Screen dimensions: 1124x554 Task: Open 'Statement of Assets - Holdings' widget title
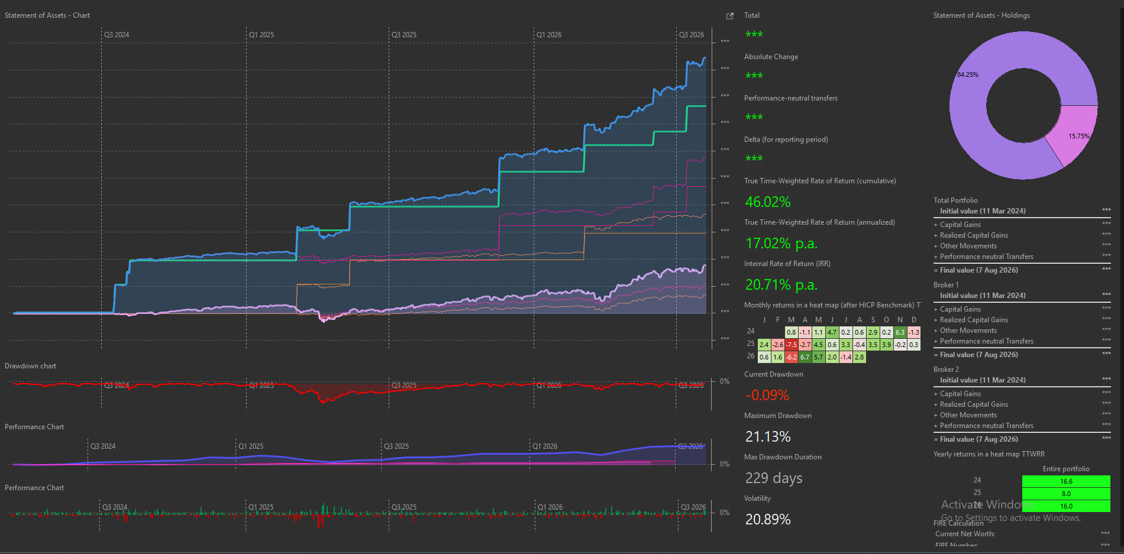981,15
